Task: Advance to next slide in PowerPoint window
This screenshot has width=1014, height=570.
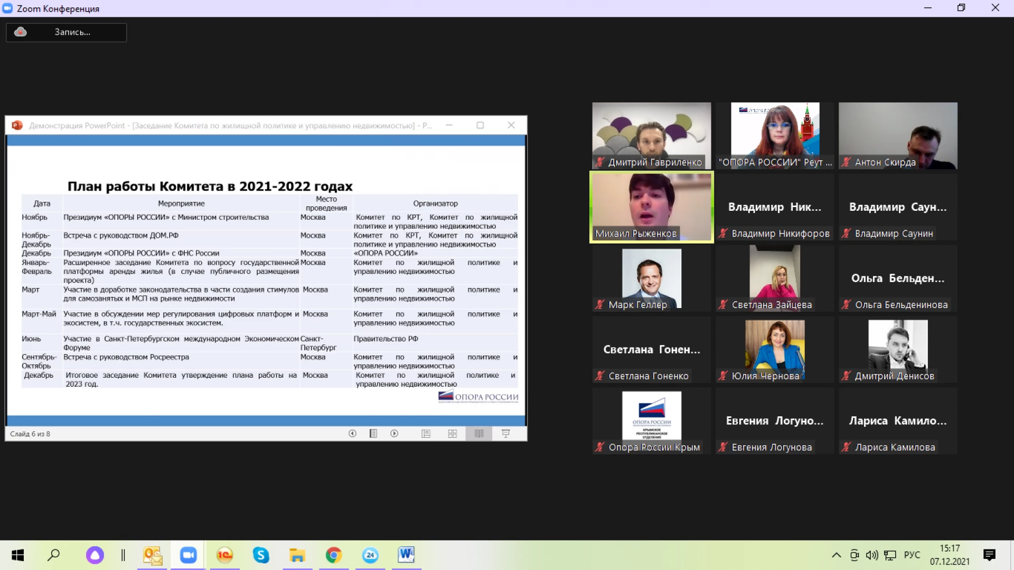Action: 395,434
